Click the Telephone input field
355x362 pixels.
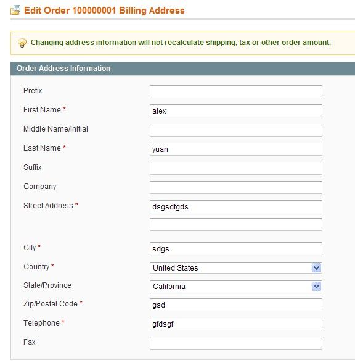[236, 324]
